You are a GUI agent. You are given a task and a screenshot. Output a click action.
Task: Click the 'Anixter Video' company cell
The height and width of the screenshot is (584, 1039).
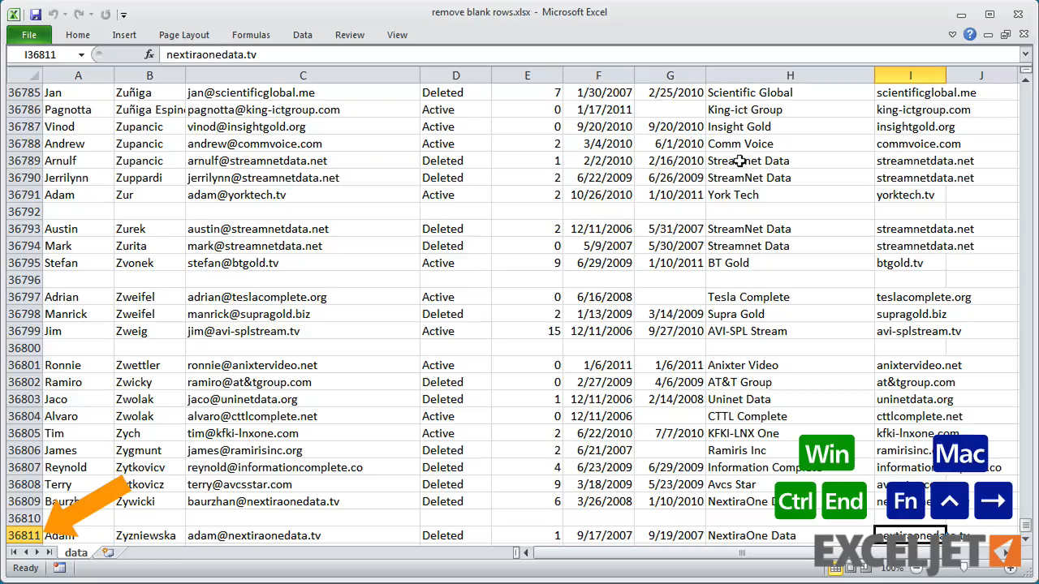click(790, 365)
